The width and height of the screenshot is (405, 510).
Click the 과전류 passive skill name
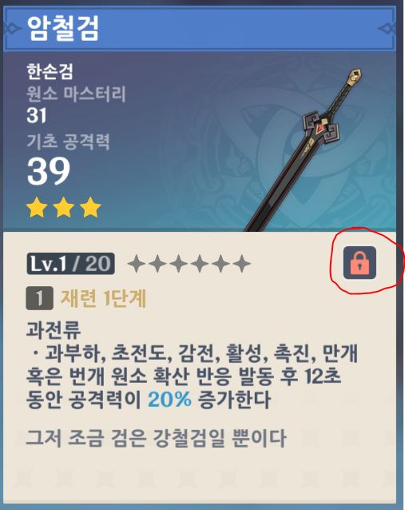click(x=54, y=329)
